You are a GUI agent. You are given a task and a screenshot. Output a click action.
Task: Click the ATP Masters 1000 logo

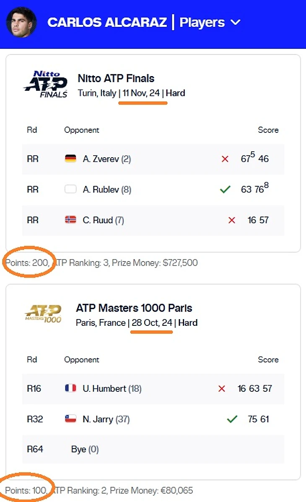[43, 314]
